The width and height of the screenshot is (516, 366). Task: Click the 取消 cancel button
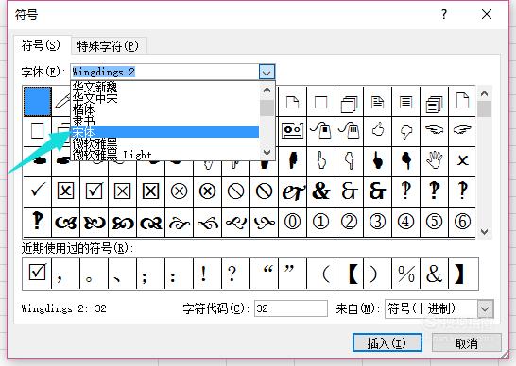[x=467, y=343]
